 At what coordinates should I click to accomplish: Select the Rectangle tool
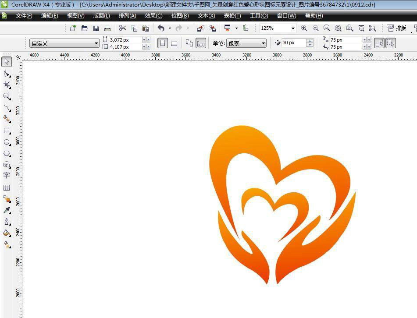pos(7,131)
